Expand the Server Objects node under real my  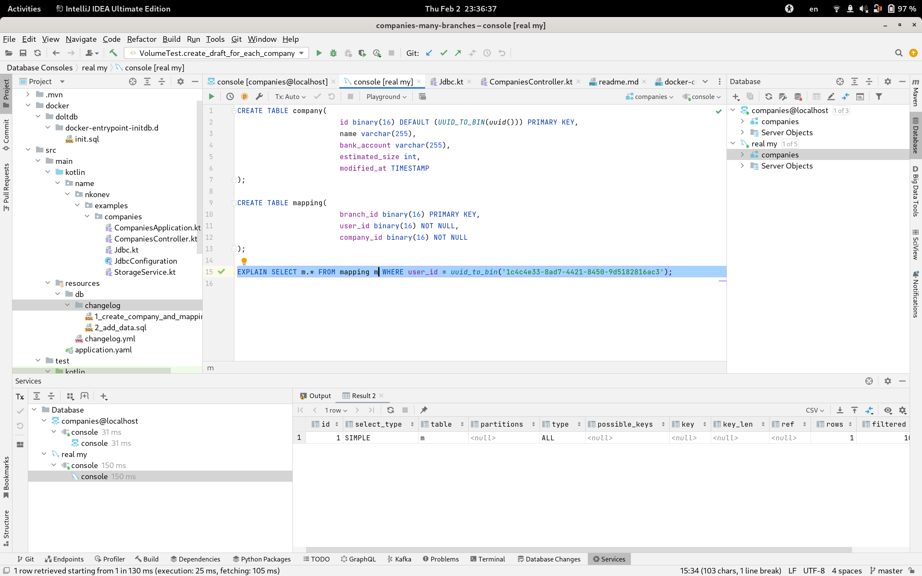point(742,166)
